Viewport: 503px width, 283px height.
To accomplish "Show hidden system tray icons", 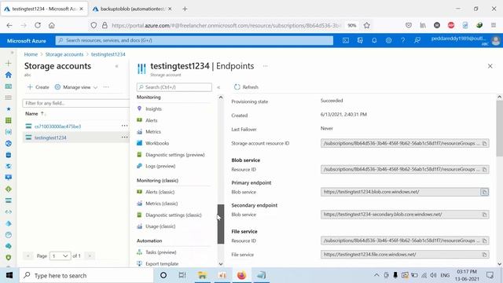I will coord(376,275).
